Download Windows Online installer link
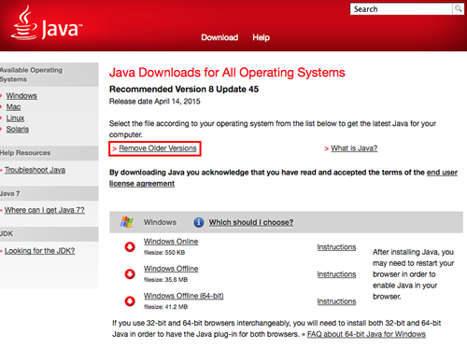 (171, 242)
